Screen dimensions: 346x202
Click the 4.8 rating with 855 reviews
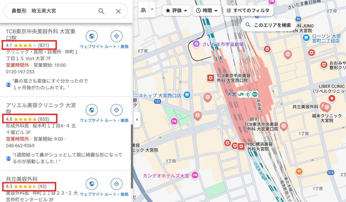point(27,119)
